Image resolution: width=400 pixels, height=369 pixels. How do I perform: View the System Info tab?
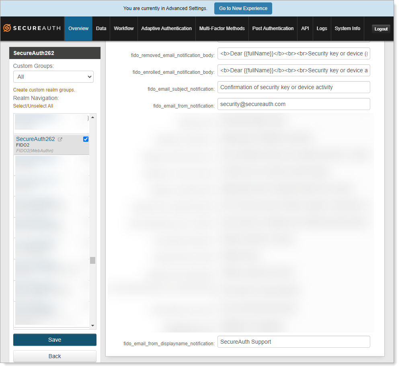click(347, 28)
